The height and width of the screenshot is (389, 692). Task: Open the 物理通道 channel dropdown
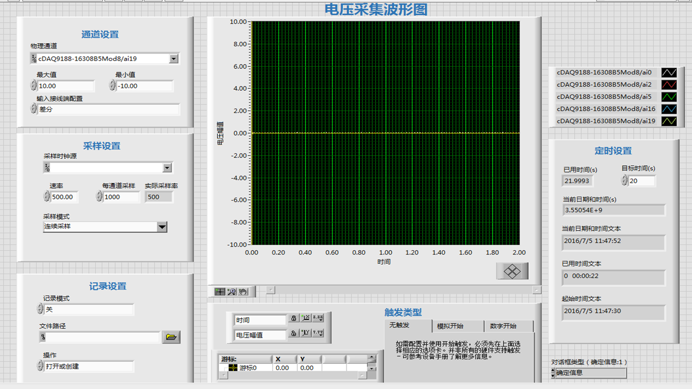pos(174,58)
